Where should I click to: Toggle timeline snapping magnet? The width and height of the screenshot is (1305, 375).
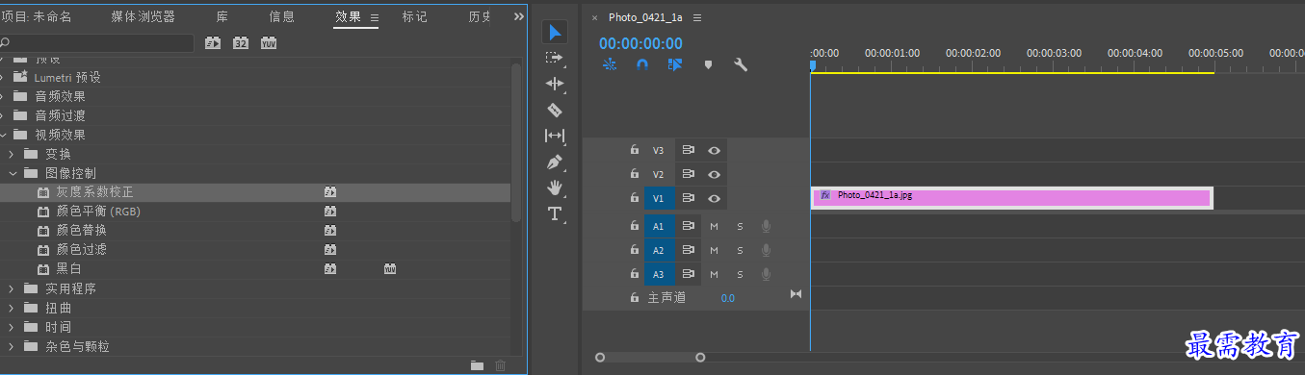(x=642, y=64)
